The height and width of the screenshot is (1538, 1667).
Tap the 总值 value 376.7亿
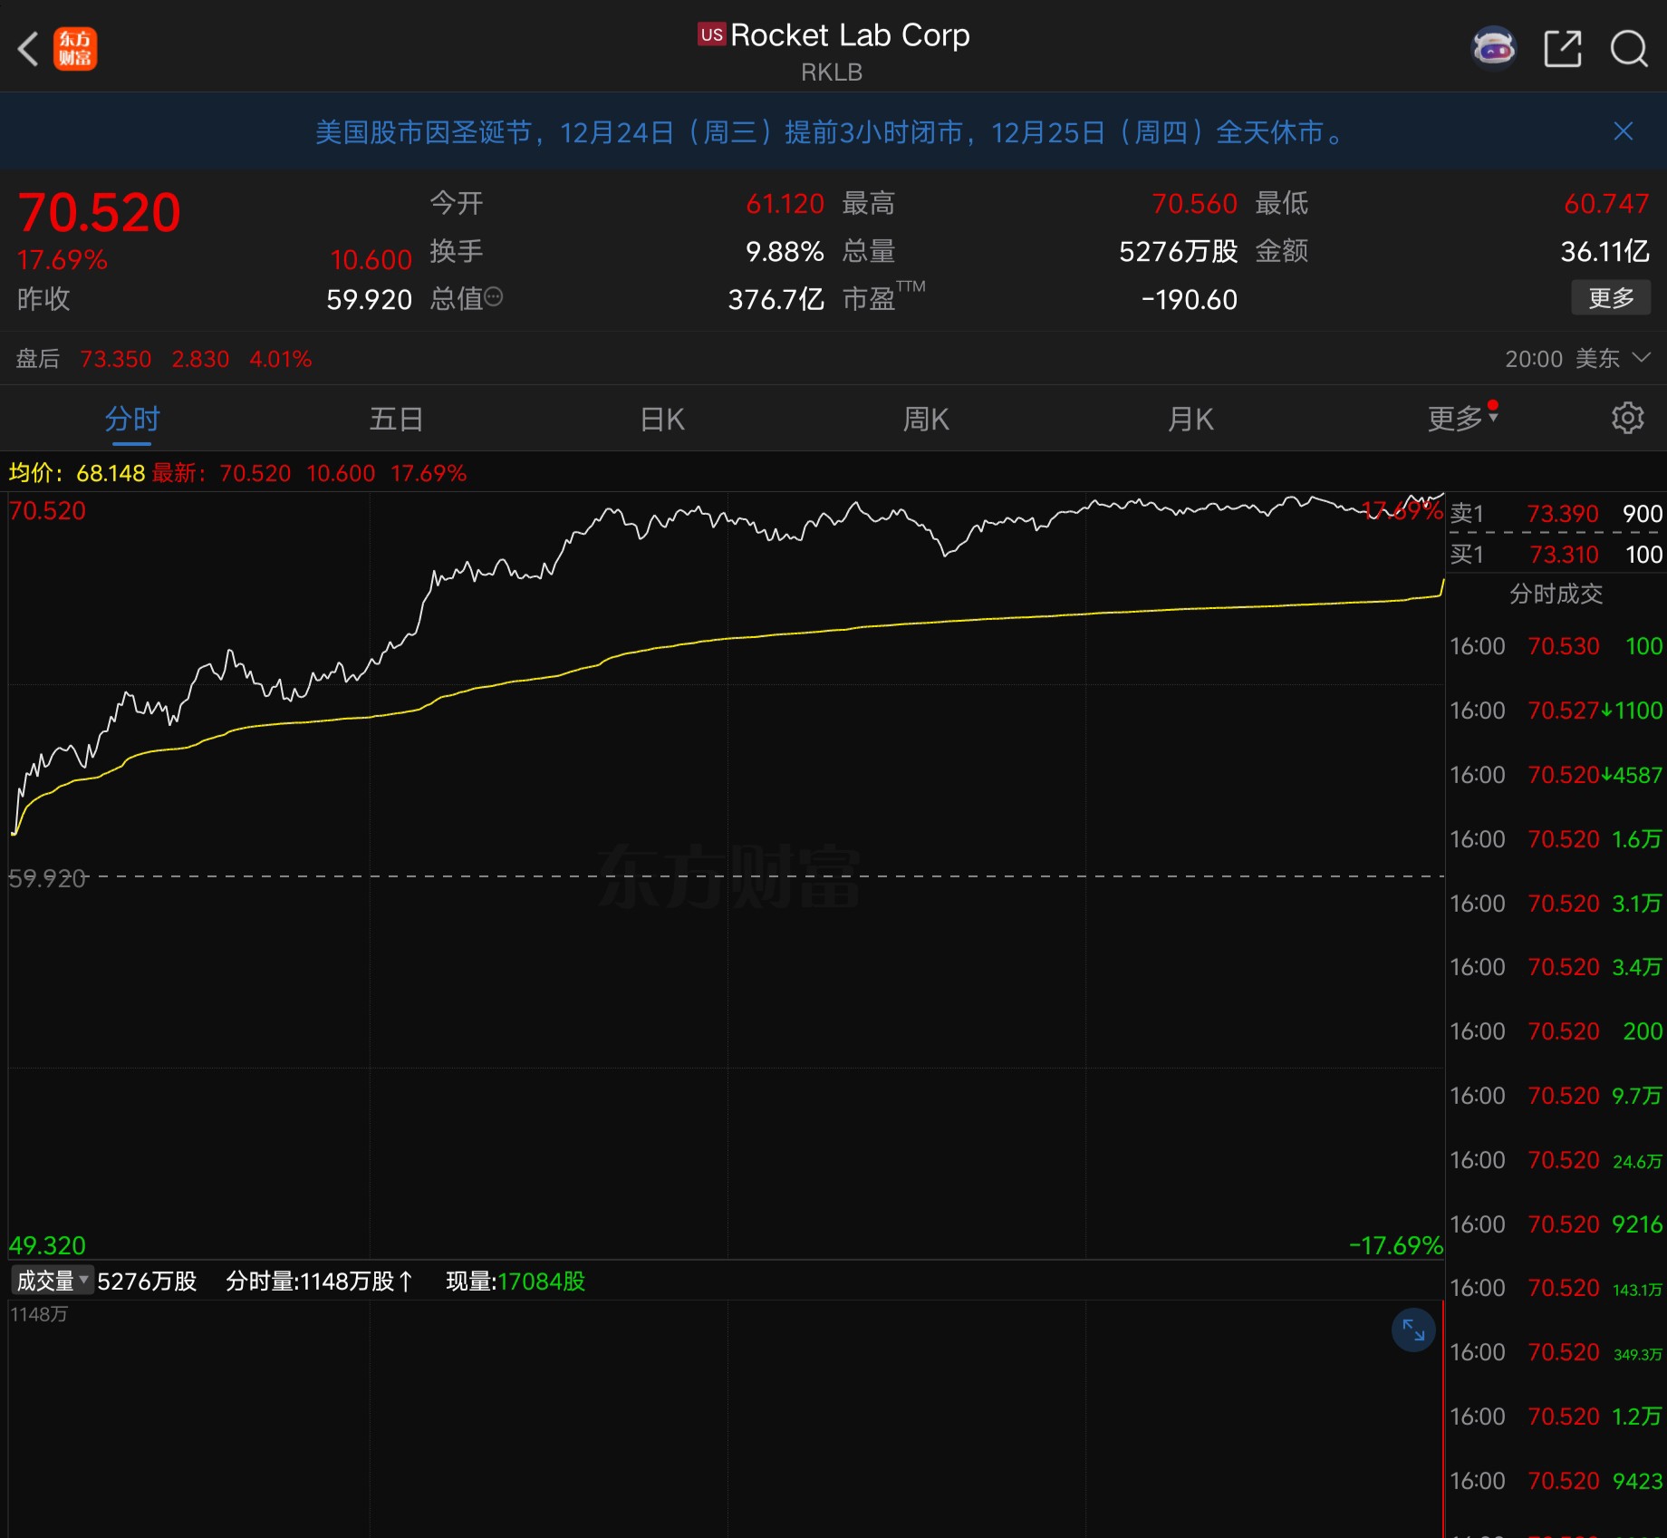click(776, 300)
